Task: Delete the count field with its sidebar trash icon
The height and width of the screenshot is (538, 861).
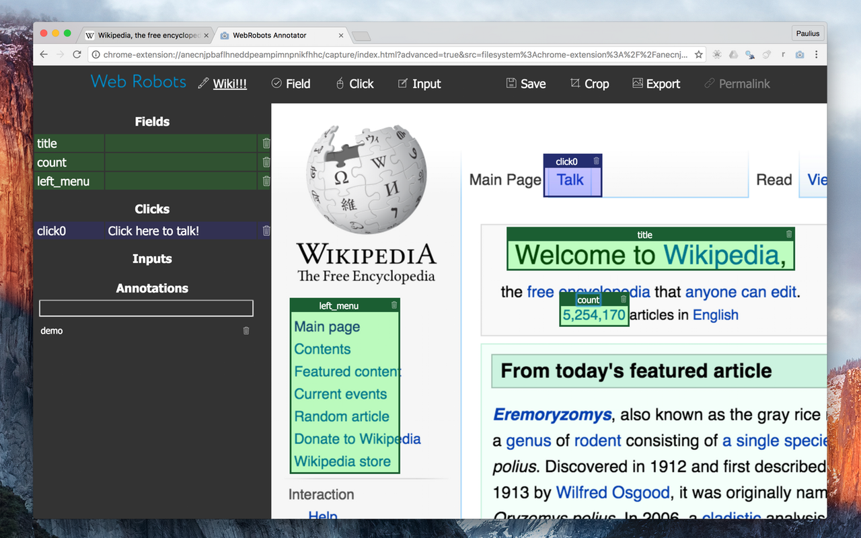Action: [266, 162]
